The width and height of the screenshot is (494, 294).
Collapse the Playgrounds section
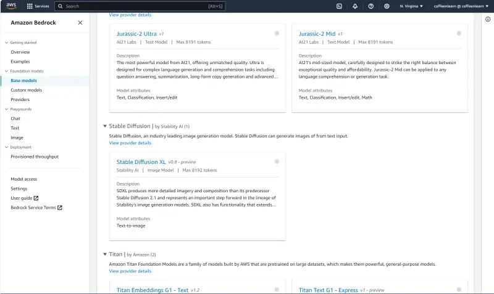(6, 109)
